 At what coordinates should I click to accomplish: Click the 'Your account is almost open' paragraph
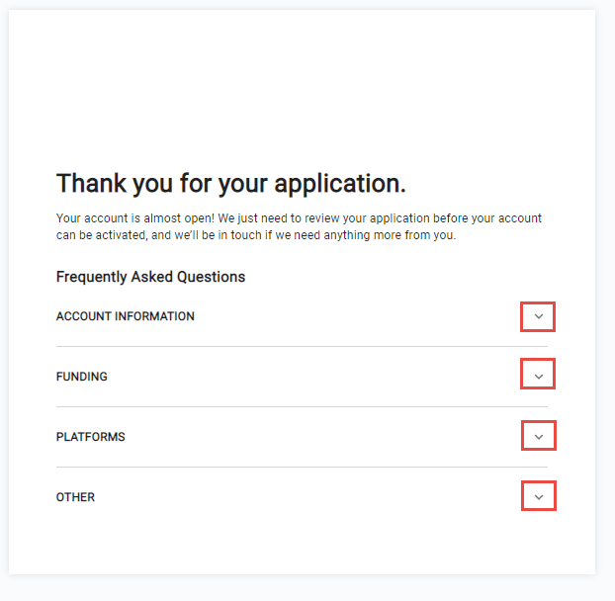299,218
